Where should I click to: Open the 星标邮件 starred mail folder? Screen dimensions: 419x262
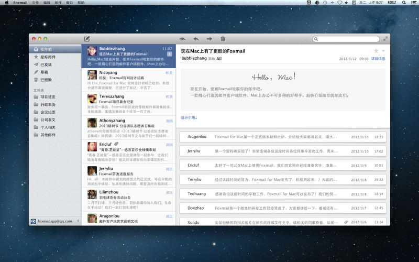pyautogui.click(x=55, y=57)
